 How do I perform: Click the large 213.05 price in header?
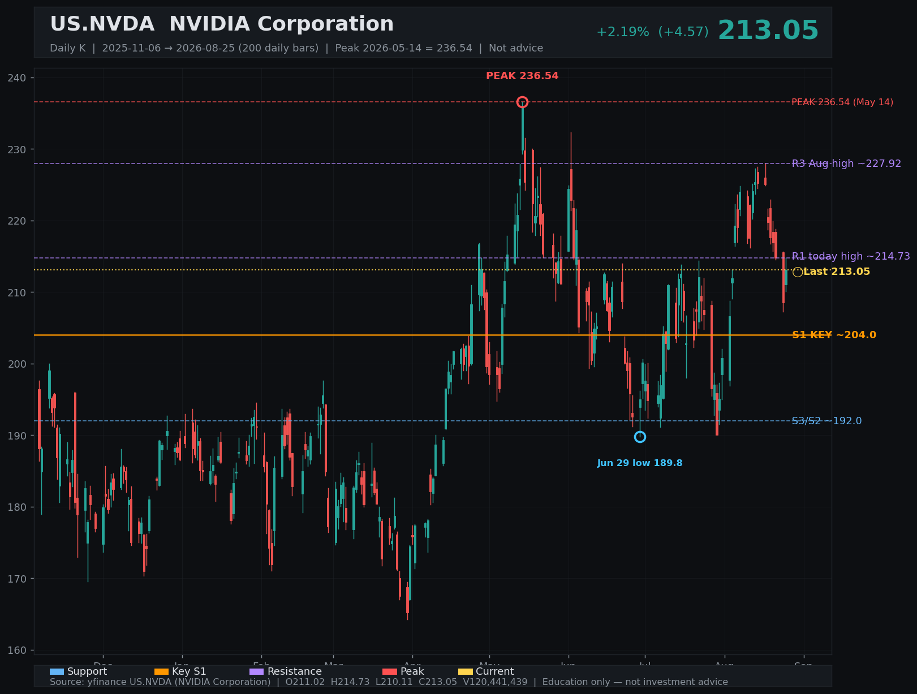pyautogui.click(x=768, y=31)
